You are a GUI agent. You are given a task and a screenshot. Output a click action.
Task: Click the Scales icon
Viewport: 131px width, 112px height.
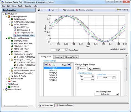pos(9,81)
